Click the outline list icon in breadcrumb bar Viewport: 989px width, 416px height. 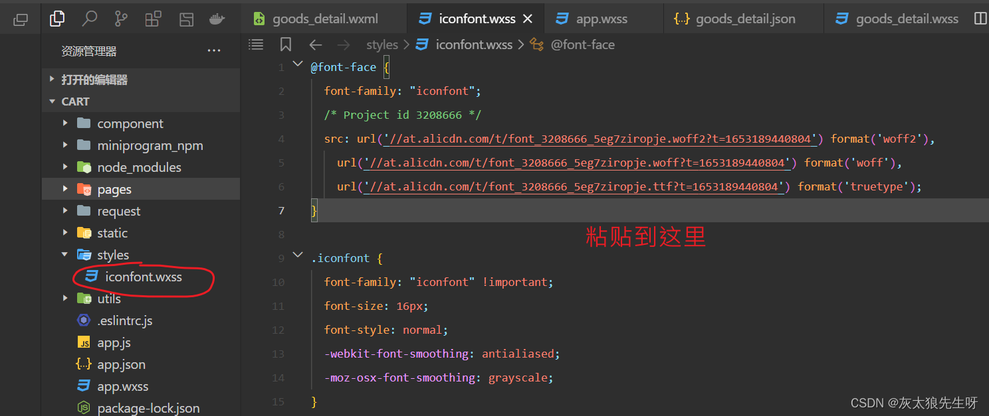(x=256, y=44)
